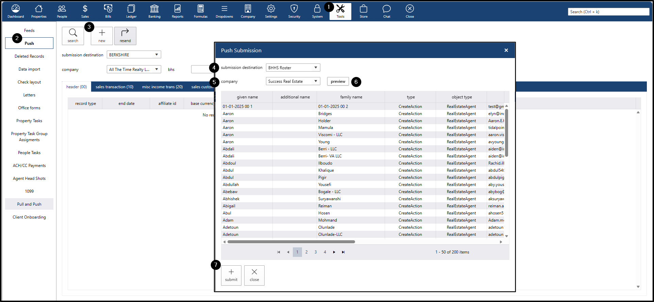Click the Ledger icon

(x=131, y=11)
